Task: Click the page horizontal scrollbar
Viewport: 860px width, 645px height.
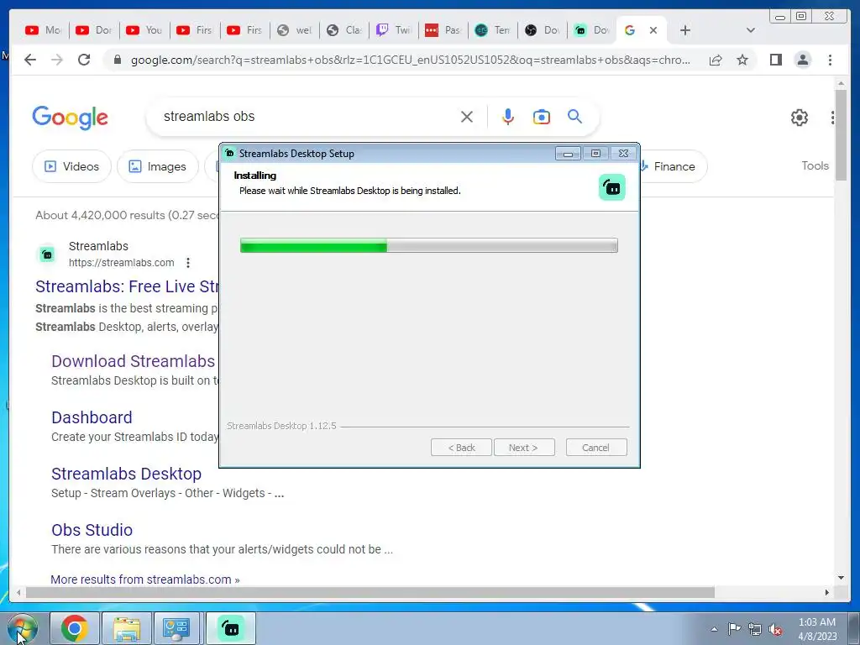Action: (x=370, y=592)
